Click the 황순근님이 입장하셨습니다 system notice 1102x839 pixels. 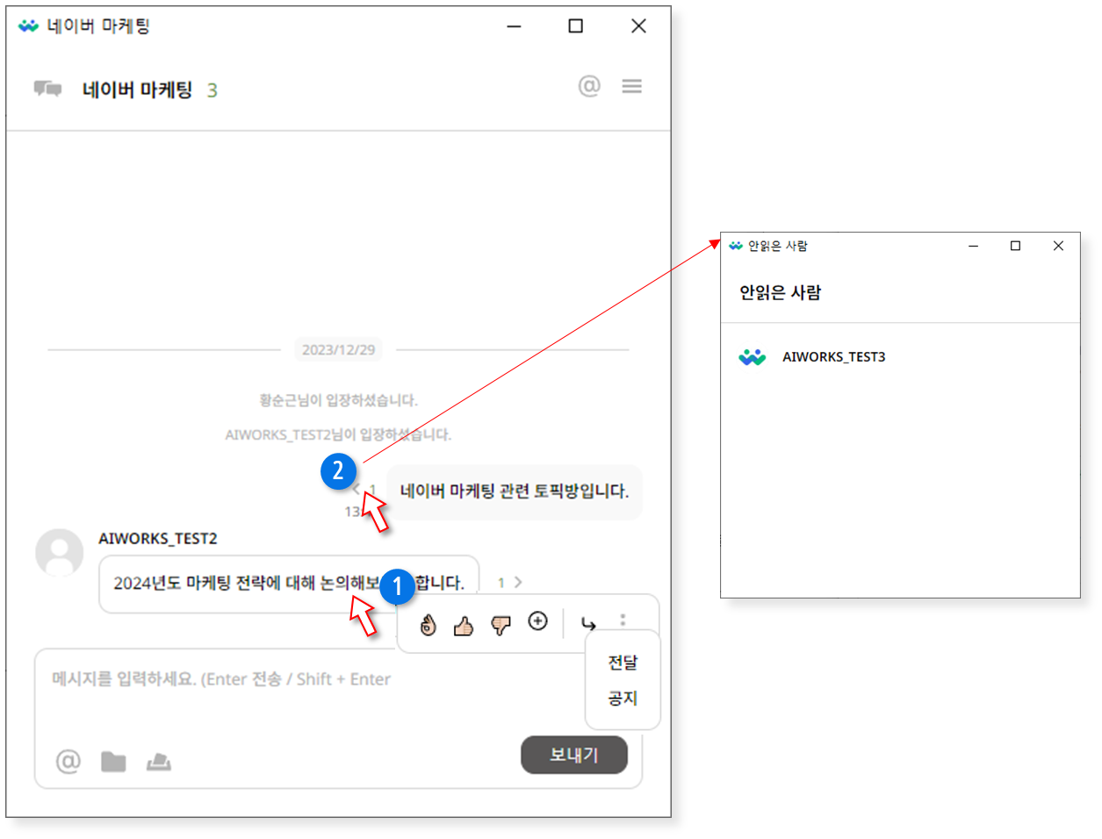(x=339, y=400)
